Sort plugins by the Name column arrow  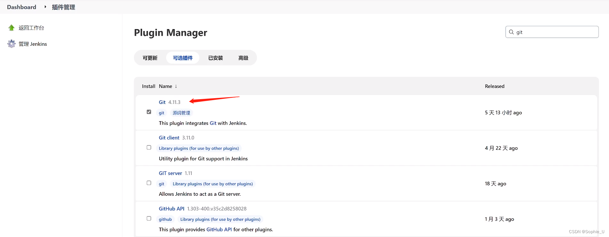click(x=176, y=86)
